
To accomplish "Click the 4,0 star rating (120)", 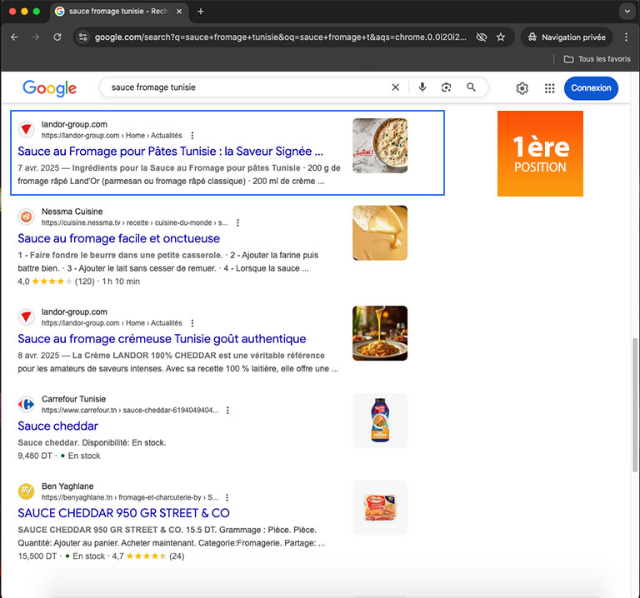I will [x=56, y=282].
